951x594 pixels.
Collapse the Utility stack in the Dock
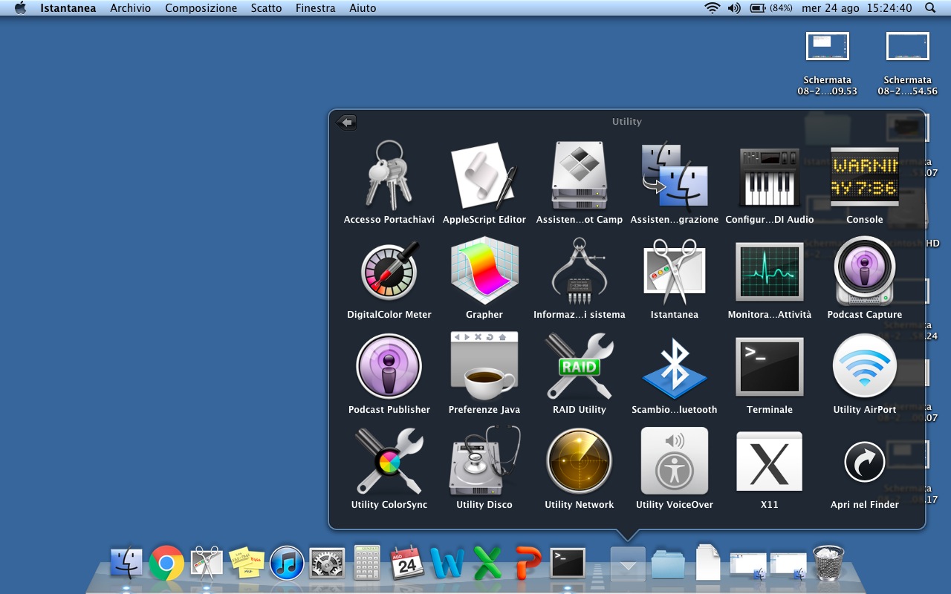tap(628, 564)
